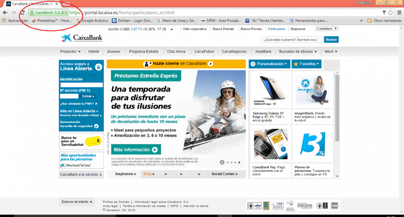The width and height of the screenshot is (404, 217).
Task: Open the CaixaFuturo menu item
Action: pyautogui.click(x=204, y=52)
